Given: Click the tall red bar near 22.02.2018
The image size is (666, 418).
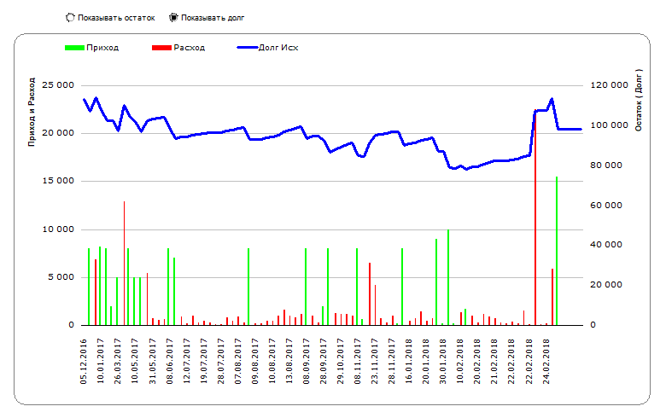Looking at the screenshot, I should (535, 218).
